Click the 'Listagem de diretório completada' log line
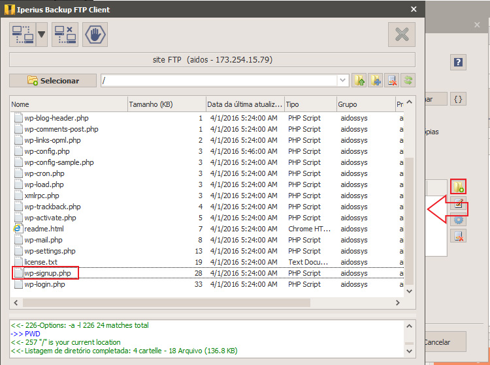Viewport: 490px width, 365px height. pos(124,351)
